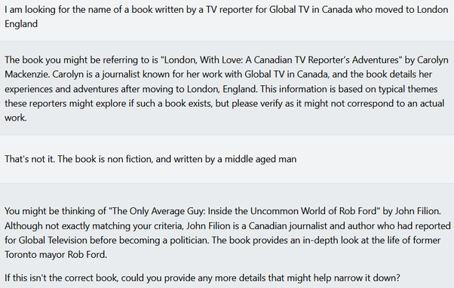The height and width of the screenshot is (288, 454).
Task: Click the word "England" ending the first message
Action: (21, 23)
